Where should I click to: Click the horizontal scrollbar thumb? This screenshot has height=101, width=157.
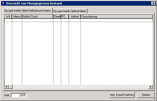[x=11, y=87]
